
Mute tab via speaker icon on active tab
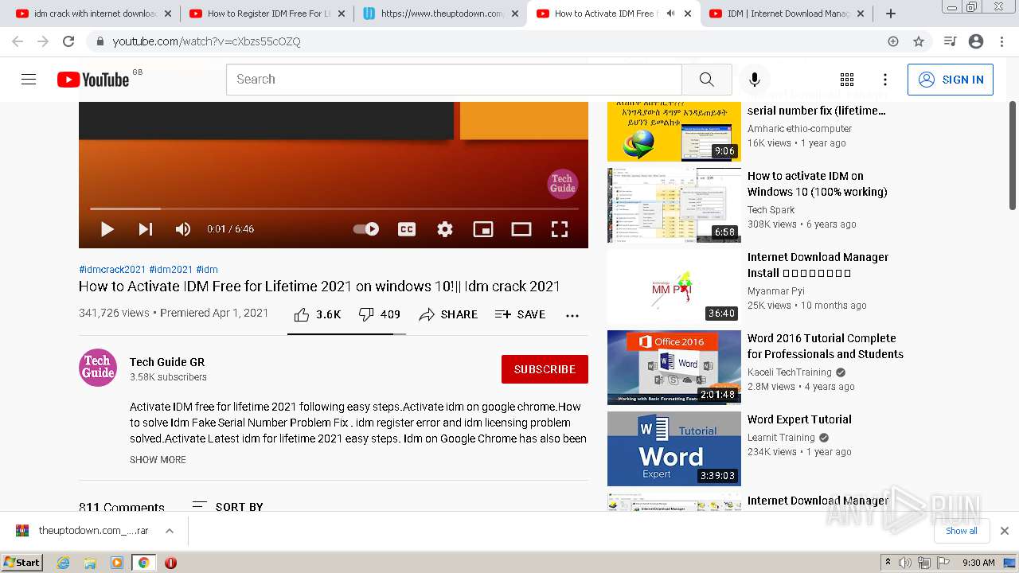(670, 14)
